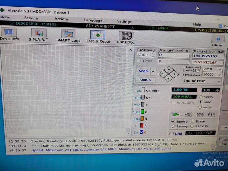This screenshot has width=228, height=171.
Task: Click the green Play scan button
Action: coord(176,114)
